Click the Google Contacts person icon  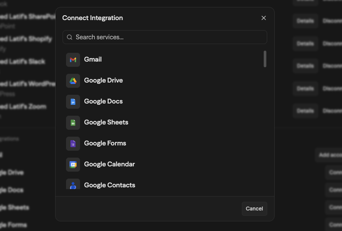73,184
